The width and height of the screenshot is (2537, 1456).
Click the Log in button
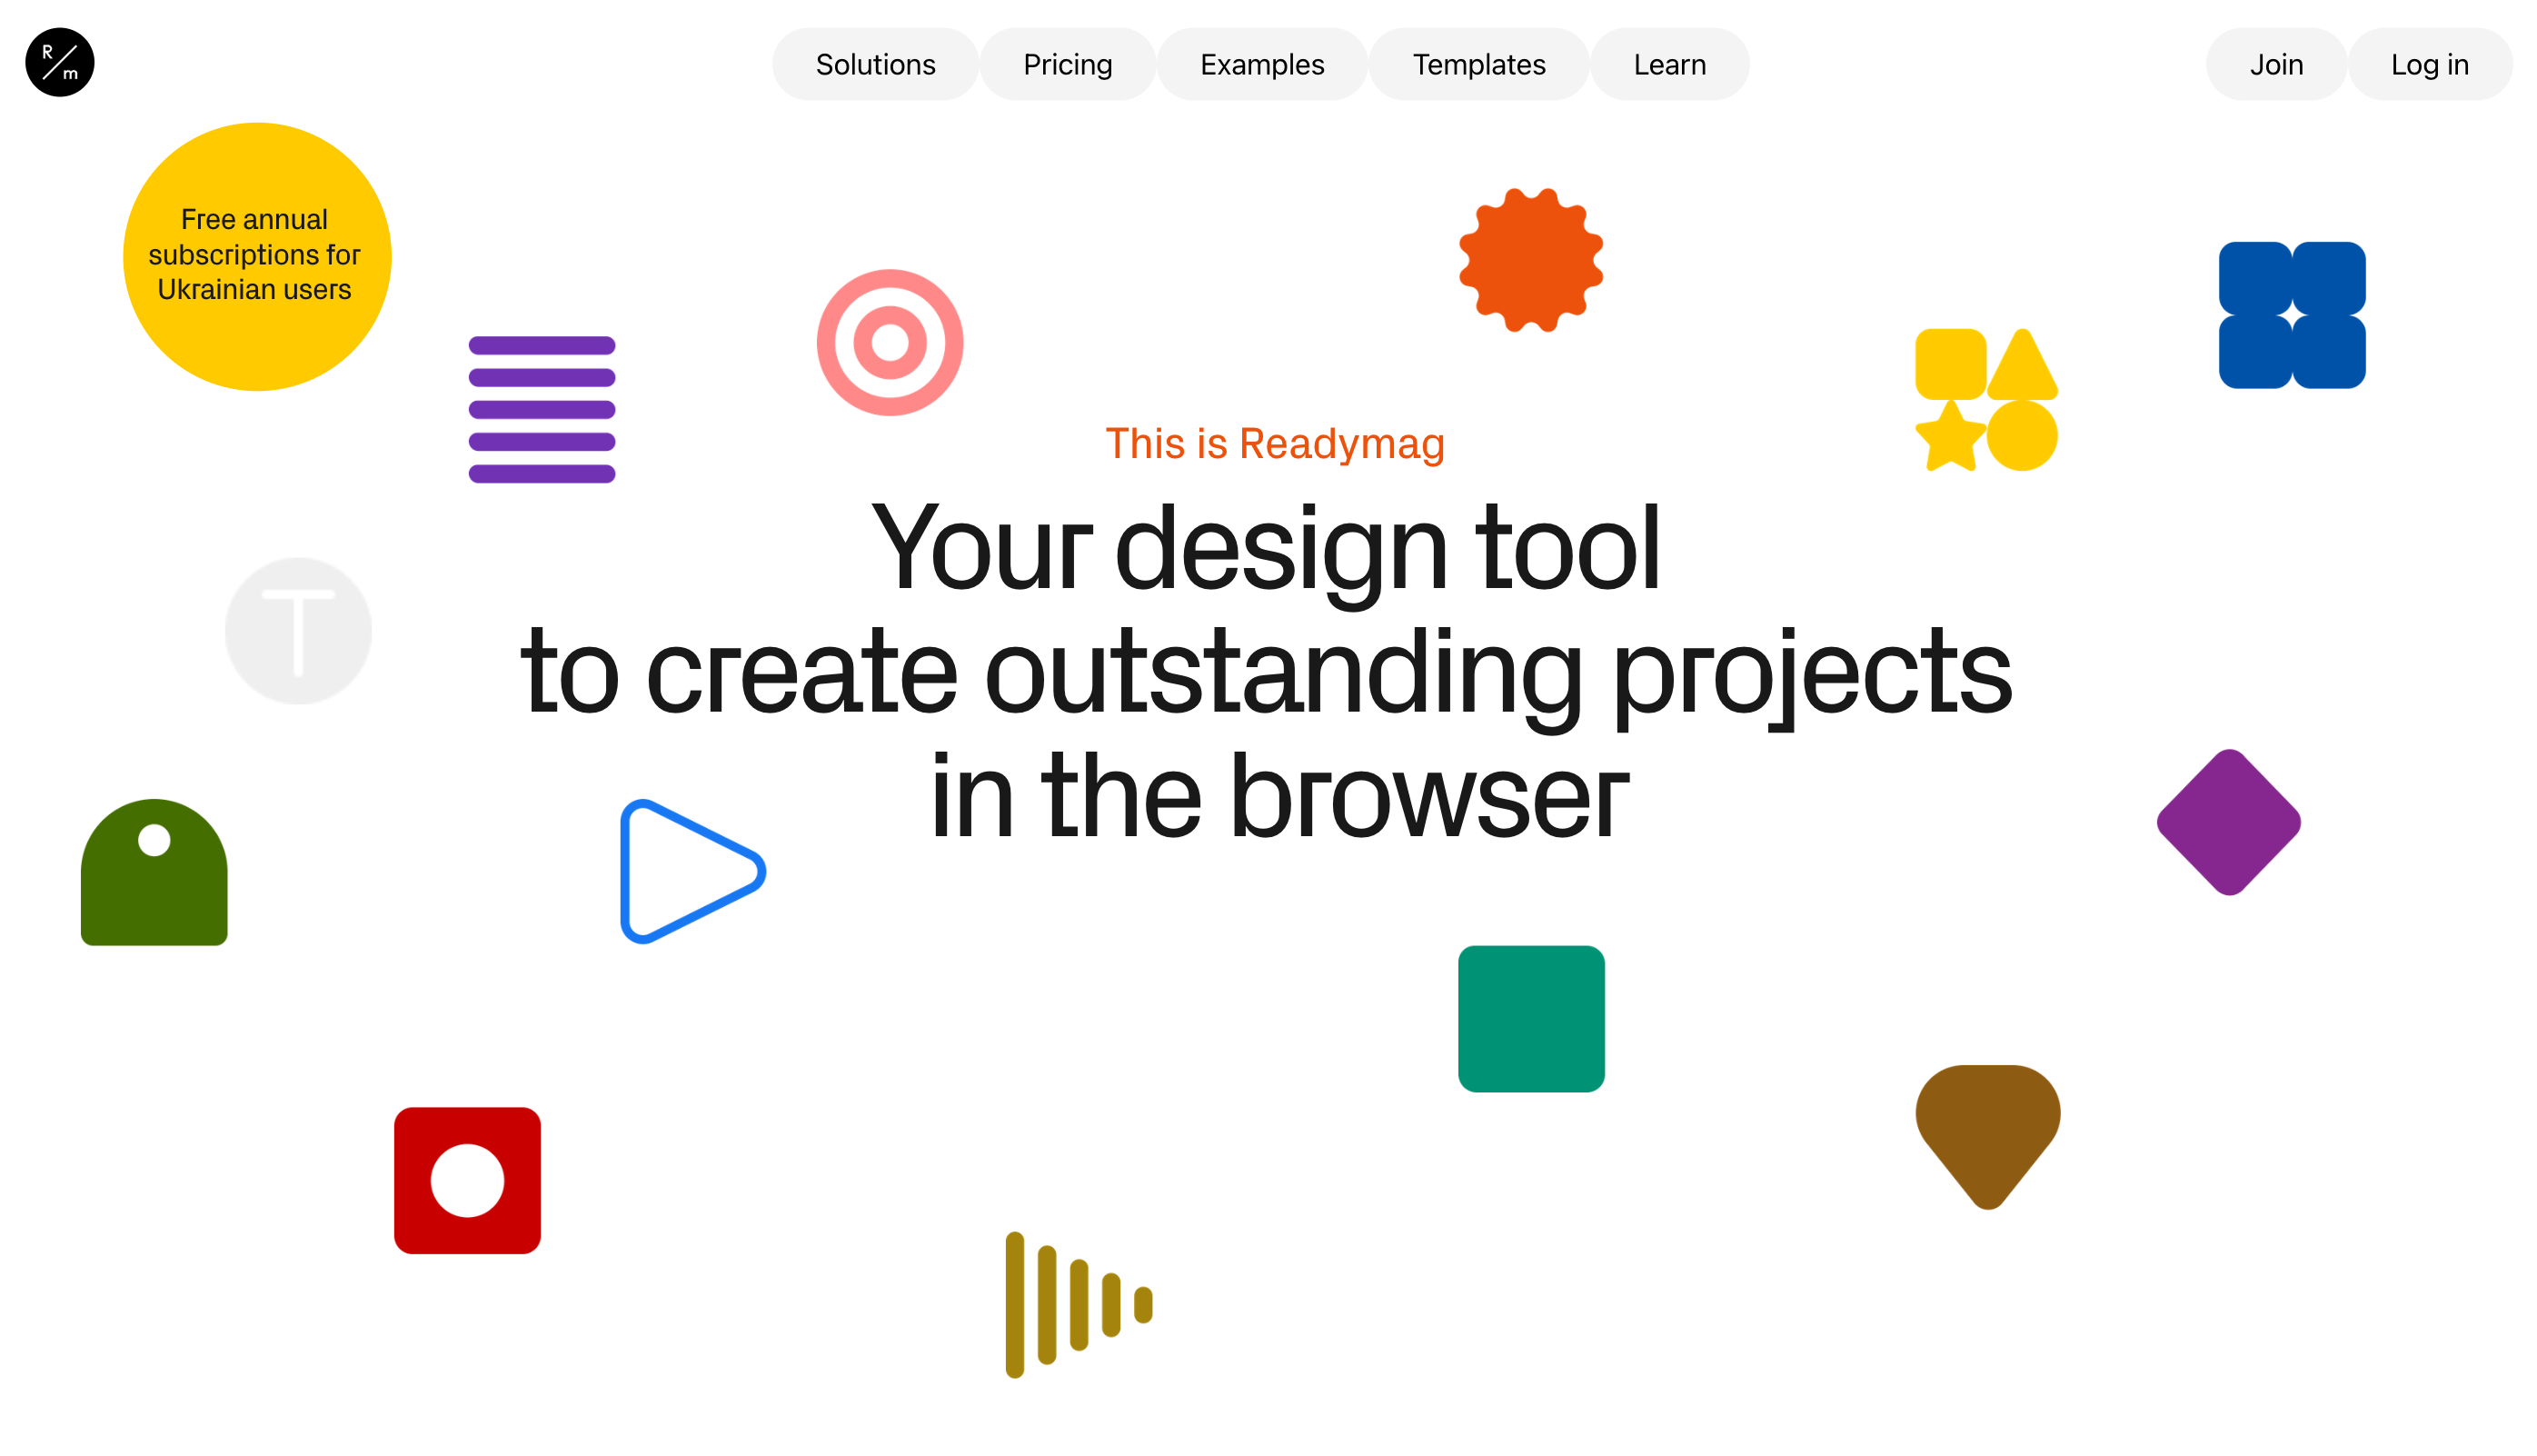2429,65
